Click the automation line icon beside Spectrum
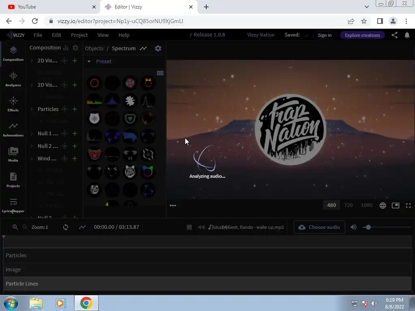 pos(143,49)
